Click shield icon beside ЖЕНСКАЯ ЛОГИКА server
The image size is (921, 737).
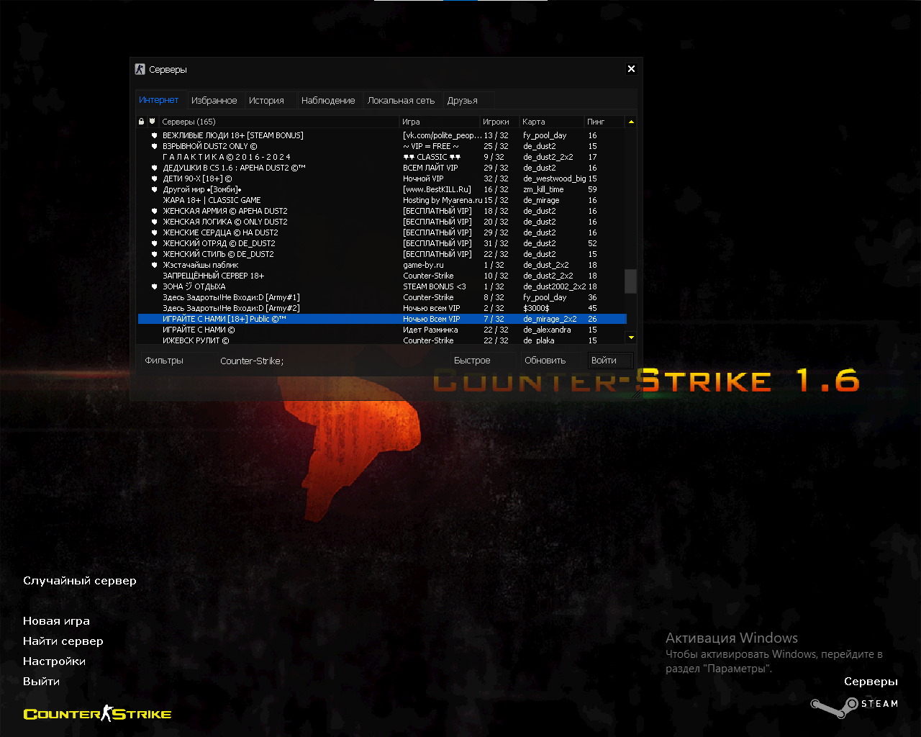click(x=154, y=222)
